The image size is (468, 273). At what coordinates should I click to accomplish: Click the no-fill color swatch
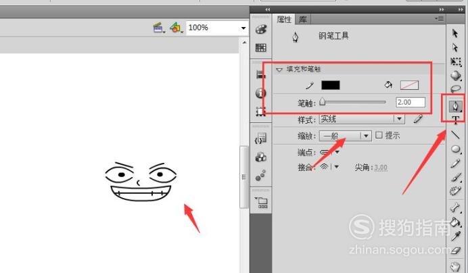tap(409, 85)
